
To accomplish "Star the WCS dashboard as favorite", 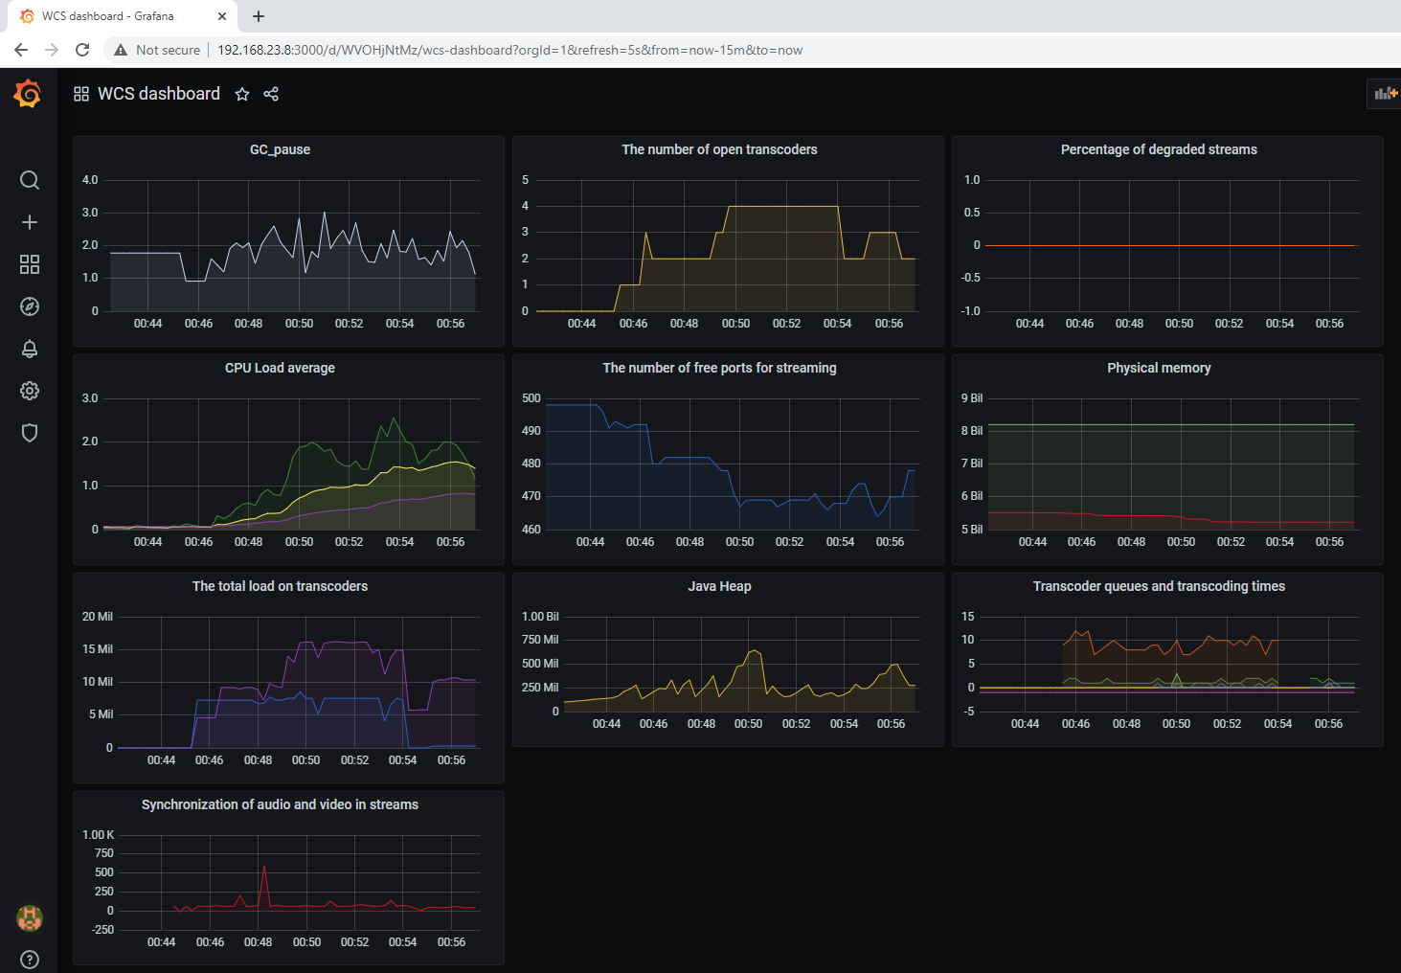I will coord(241,94).
